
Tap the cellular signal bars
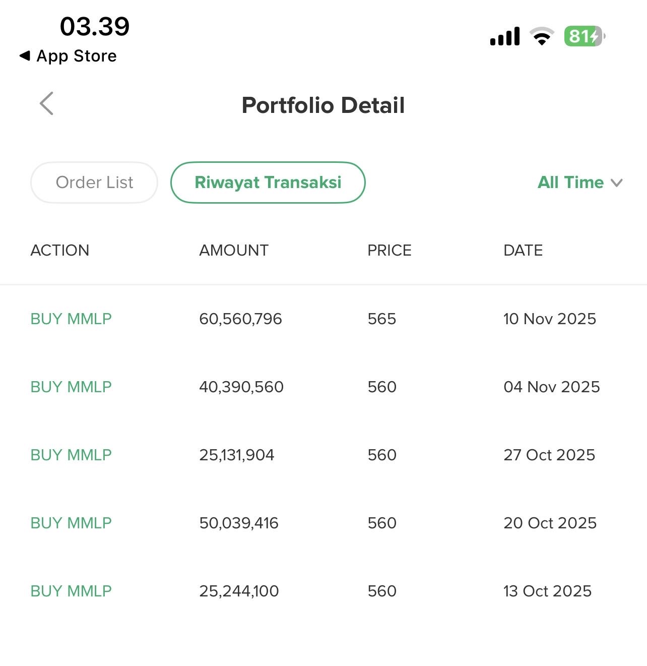point(505,36)
